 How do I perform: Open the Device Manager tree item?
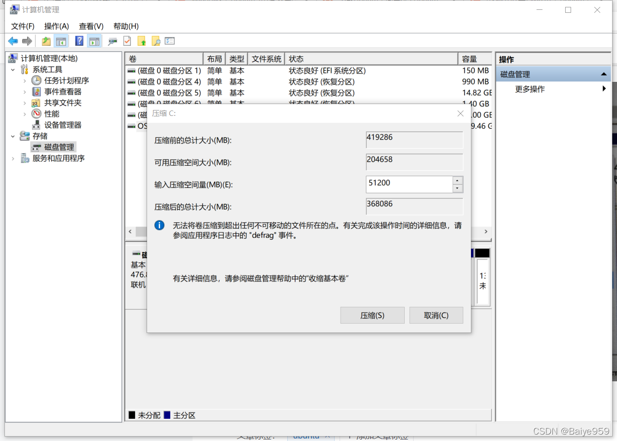pos(63,125)
